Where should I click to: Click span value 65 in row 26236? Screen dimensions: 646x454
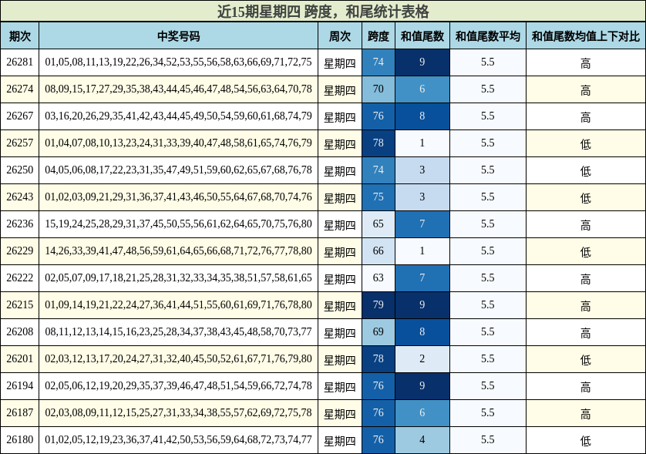tap(379, 224)
